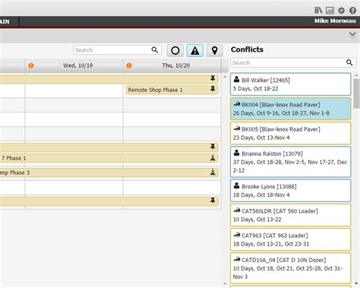Select the Thu, 10/20 column header
The image size is (360, 288).
pos(172,65)
